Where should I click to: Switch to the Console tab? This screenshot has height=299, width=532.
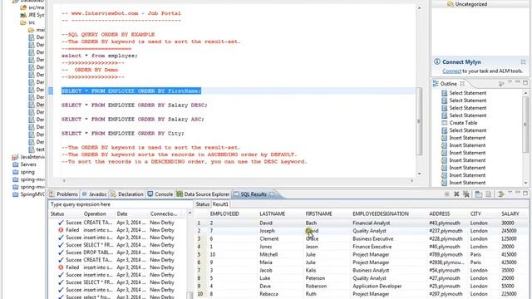coord(160,194)
